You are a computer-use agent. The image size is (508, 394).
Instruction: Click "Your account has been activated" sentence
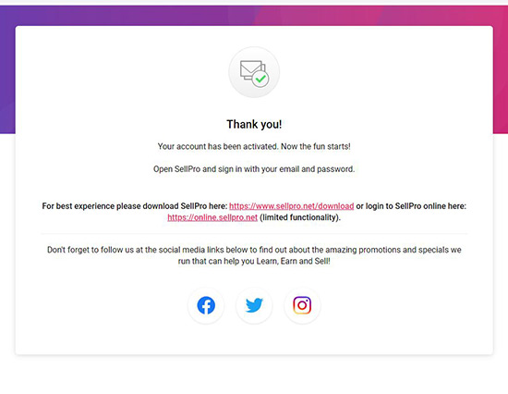point(218,146)
